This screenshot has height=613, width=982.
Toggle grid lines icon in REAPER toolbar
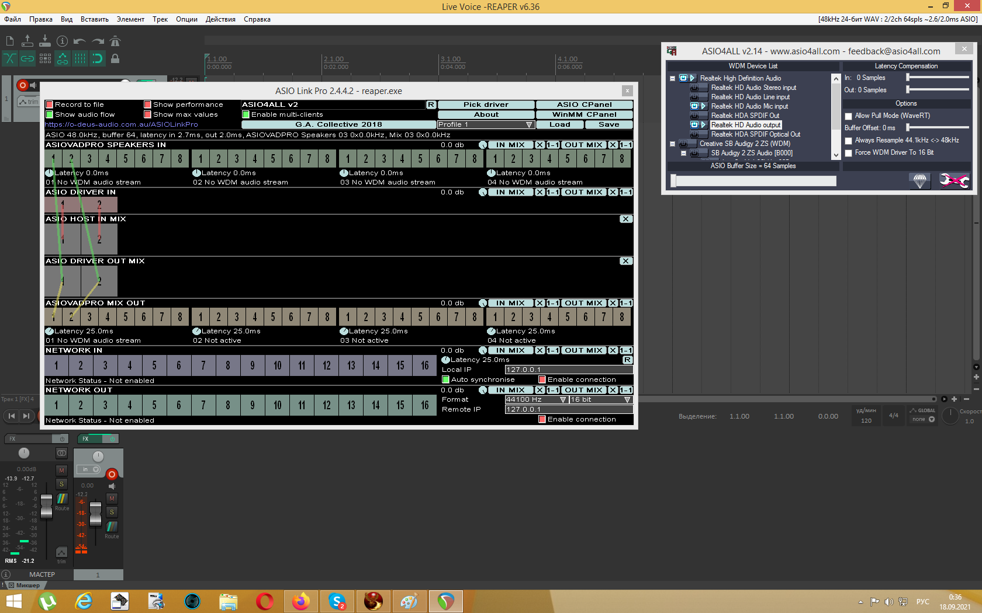tap(80, 58)
